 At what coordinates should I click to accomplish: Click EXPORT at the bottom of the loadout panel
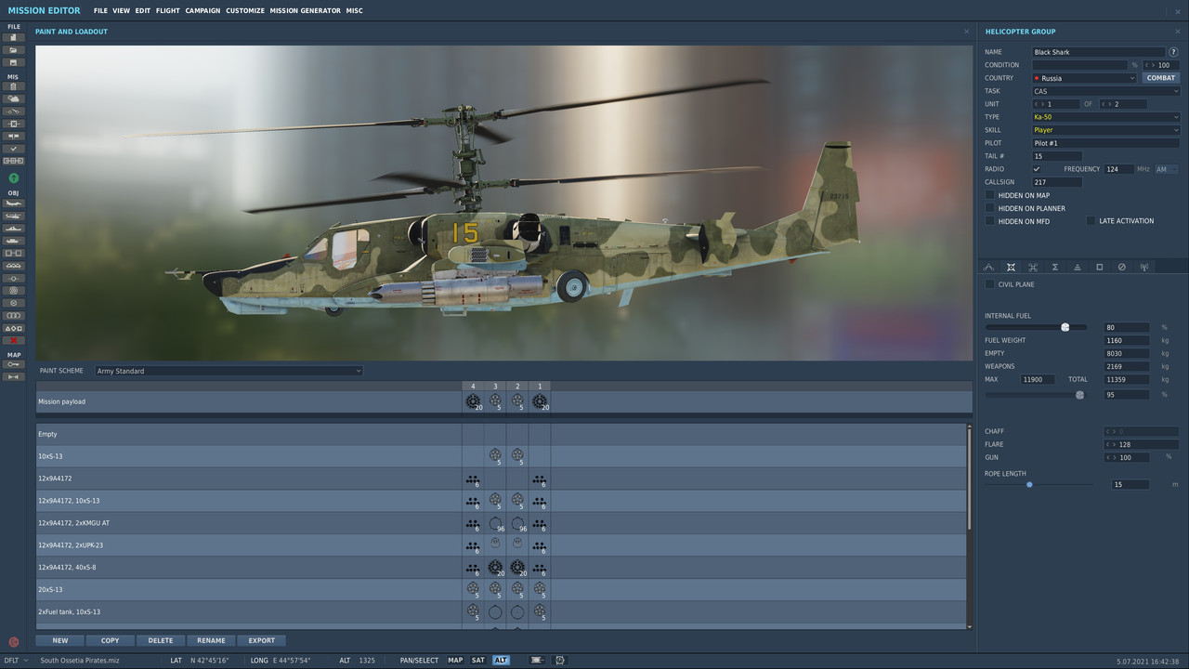click(x=261, y=640)
